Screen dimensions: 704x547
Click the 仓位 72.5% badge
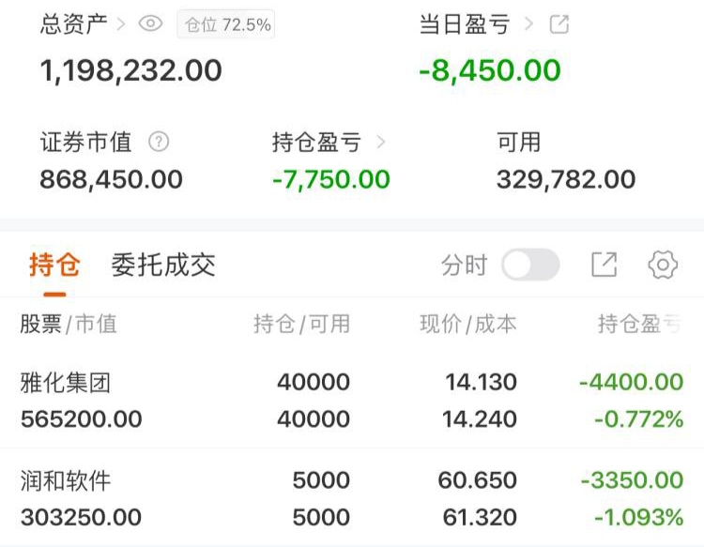[226, 24]
